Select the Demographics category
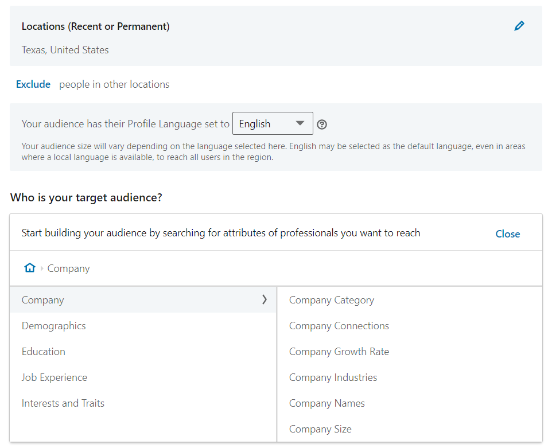The width and height of the screenshot is (552, 448). (x=54, y=326)
